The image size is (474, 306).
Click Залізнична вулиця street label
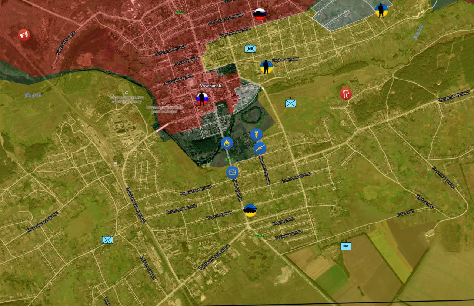point(136,205)
